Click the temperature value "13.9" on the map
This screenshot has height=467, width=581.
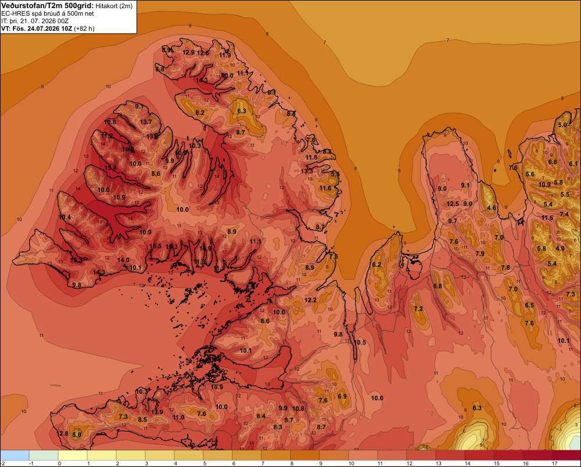(x=157, y=412)
